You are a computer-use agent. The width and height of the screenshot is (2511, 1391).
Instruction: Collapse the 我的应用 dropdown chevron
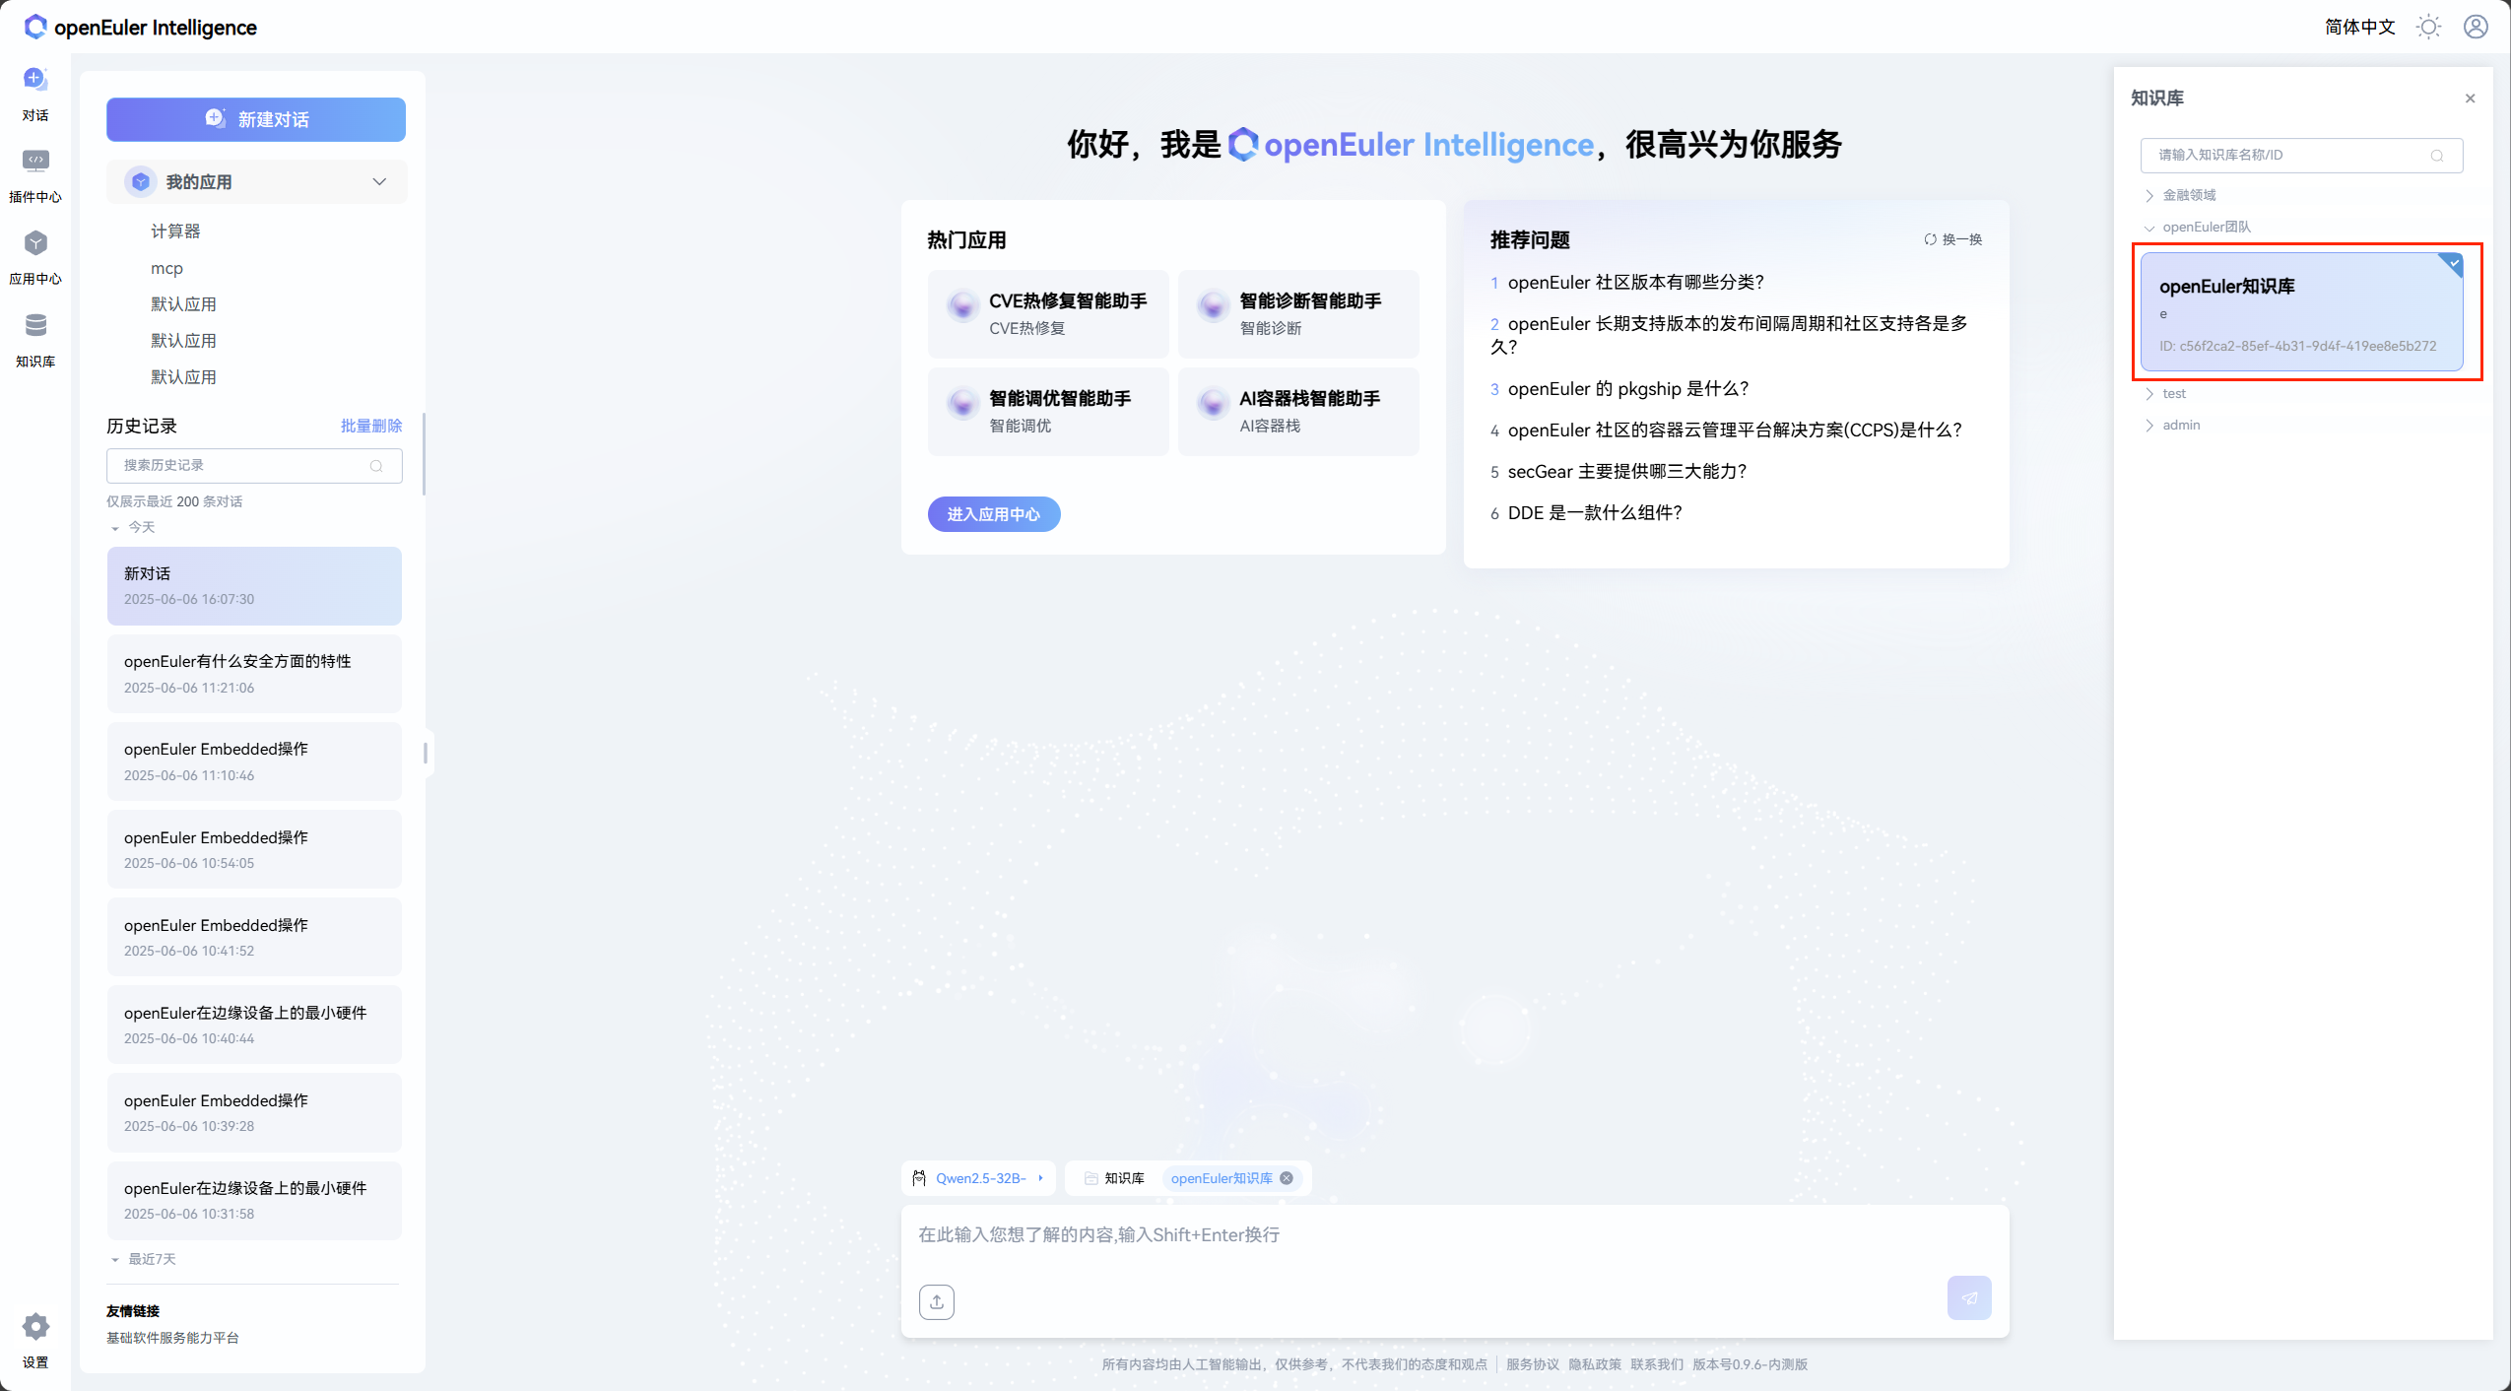(x=379, y=182)
